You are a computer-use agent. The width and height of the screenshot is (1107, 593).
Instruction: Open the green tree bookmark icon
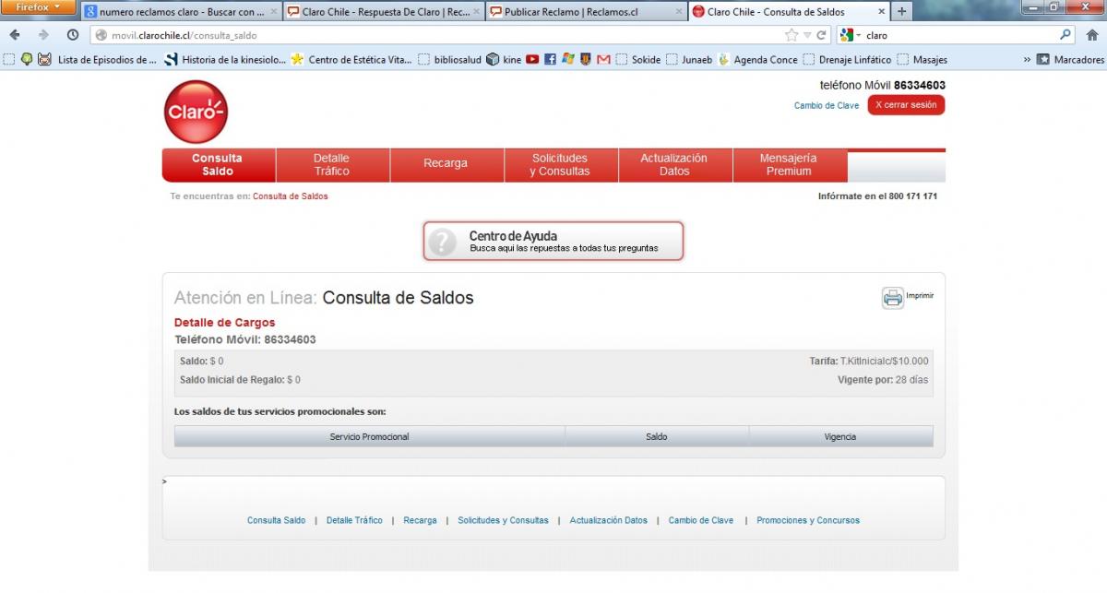(26, 60)
